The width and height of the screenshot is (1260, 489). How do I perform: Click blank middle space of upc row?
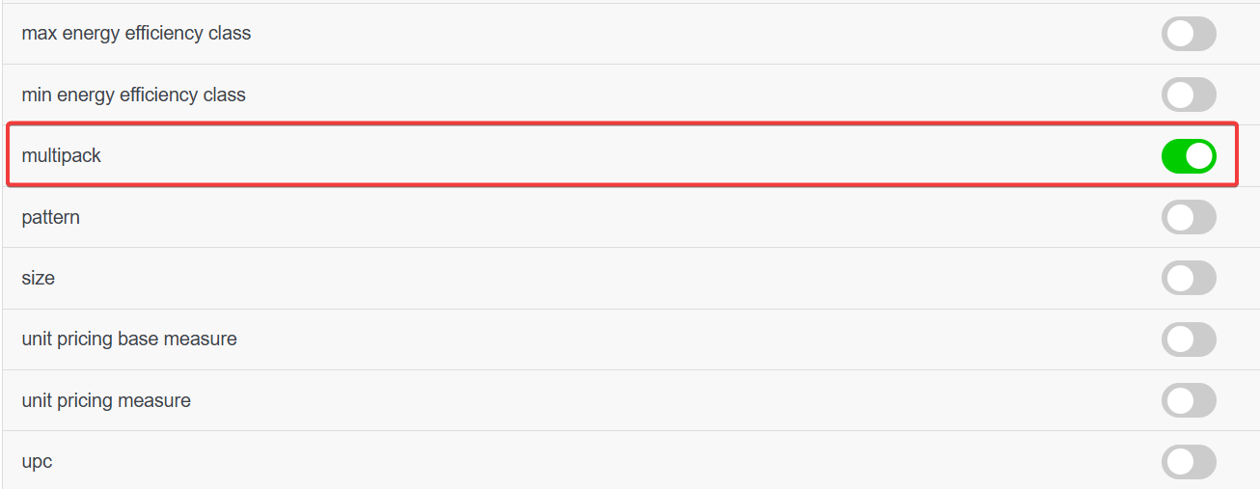627,462
